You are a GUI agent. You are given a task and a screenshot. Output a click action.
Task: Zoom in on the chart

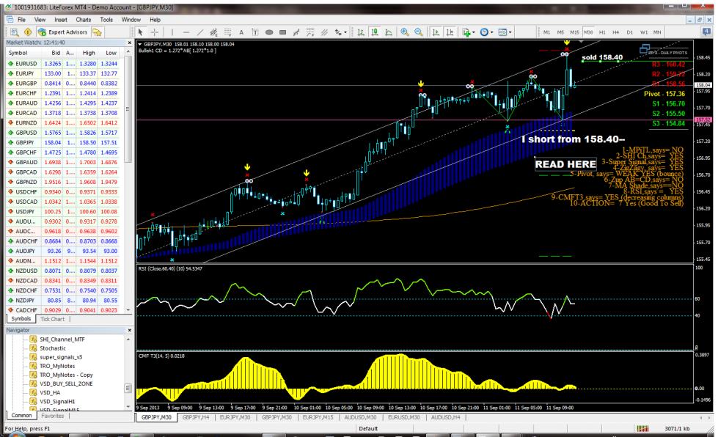403,33
